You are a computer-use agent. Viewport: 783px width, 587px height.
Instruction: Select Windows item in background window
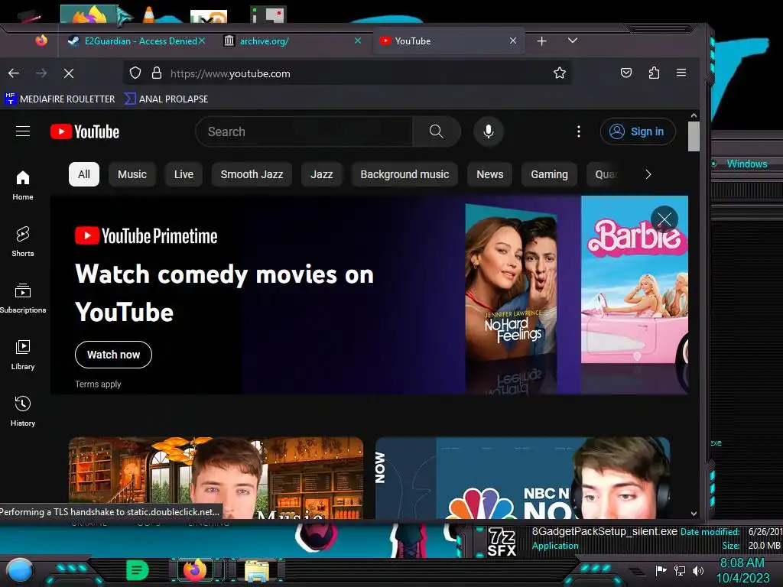tap(746, 164)
